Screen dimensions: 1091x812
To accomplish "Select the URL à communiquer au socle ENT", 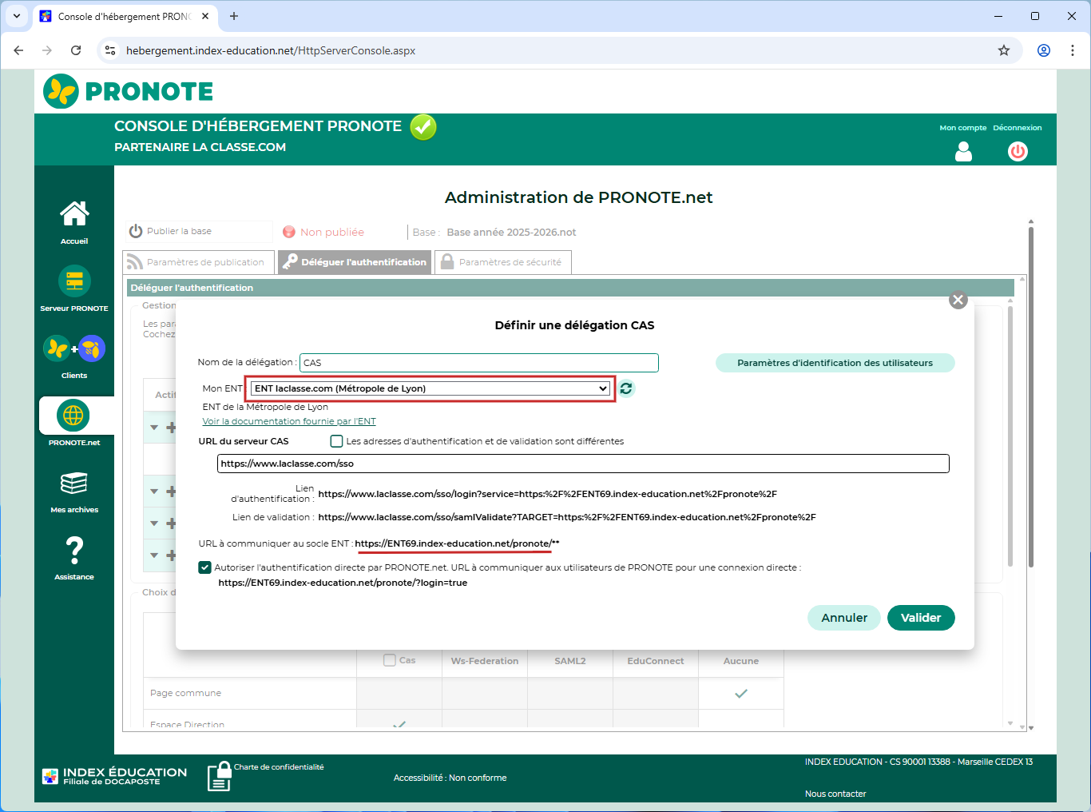I will (x=457, y=543).
